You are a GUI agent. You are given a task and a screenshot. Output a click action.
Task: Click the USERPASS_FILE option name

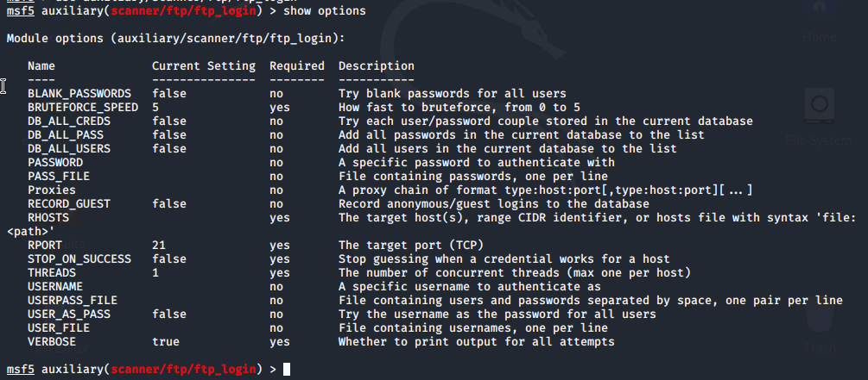pyautogui.click(x=73, y=301)
